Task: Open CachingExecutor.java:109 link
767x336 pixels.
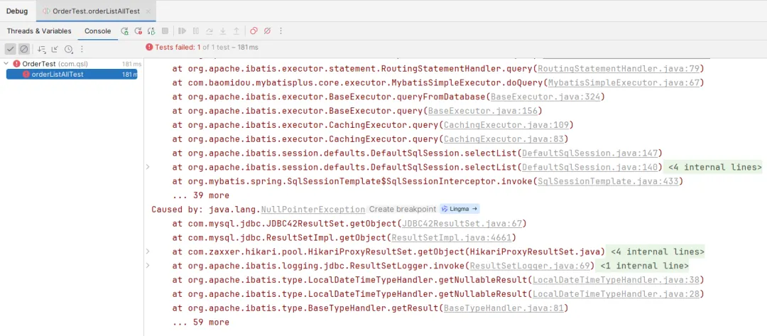Action: pyautogui.click(x=506, y=125)
